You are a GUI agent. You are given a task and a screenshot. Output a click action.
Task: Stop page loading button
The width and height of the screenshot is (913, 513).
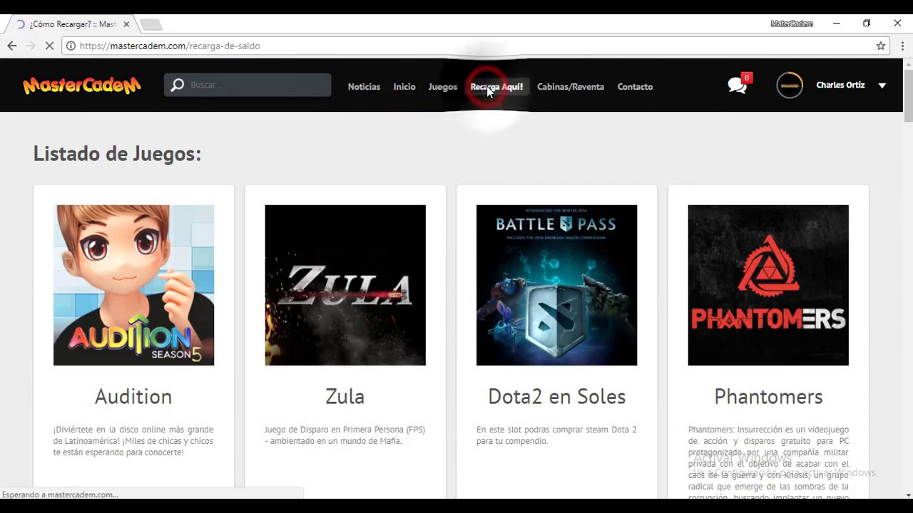(x=49, y=46)
